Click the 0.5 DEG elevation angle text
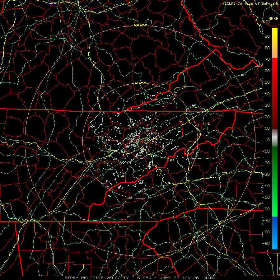The height and width of the screenshot is (280, 280). click(x=142, y=278)
